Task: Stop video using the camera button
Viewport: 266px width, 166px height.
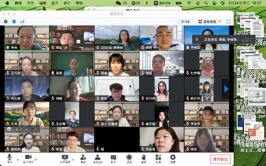Action: pos(28,158)
